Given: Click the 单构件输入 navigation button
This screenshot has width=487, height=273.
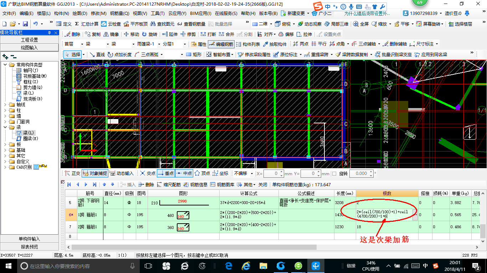Looking at the screenshot, I should tap(29, 239).
